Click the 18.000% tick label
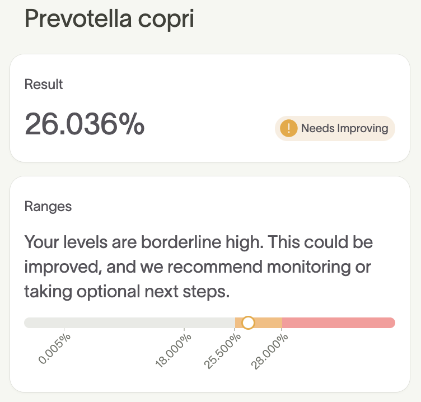The height and width of the screenshot is (402, 421). [174, 350]
